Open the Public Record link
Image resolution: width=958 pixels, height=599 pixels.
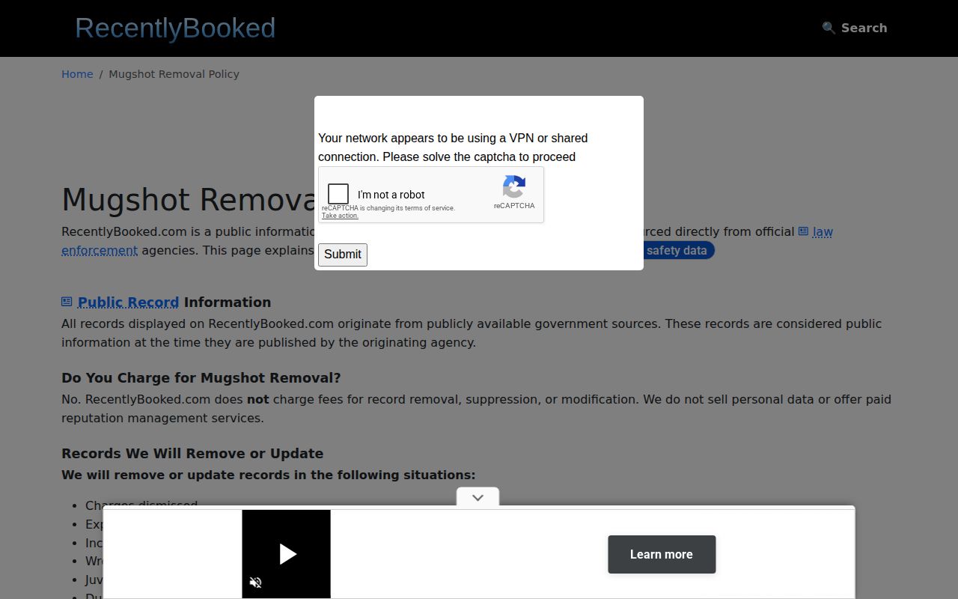pyautogui.click(x=128, y=302)
